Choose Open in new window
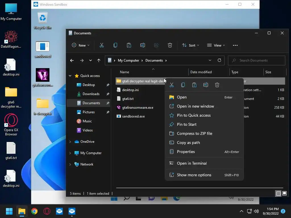 204,106
